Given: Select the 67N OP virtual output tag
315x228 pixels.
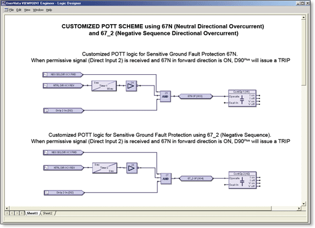Looking at the screenshot, I should point(196,97).
